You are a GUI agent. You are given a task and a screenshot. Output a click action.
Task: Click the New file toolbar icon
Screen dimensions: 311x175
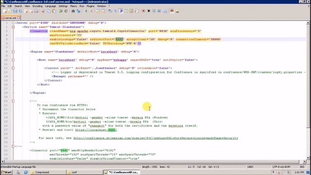[x=5, y=11]
